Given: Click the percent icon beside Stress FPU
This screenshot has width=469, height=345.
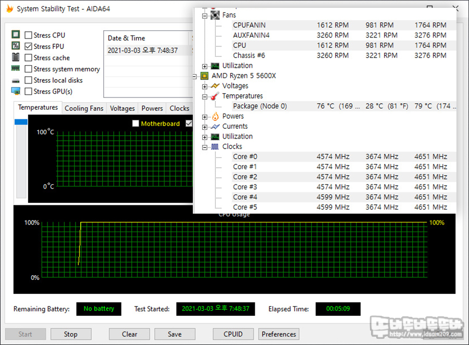Looking at the screenshot, I should [x=16, y=46].
